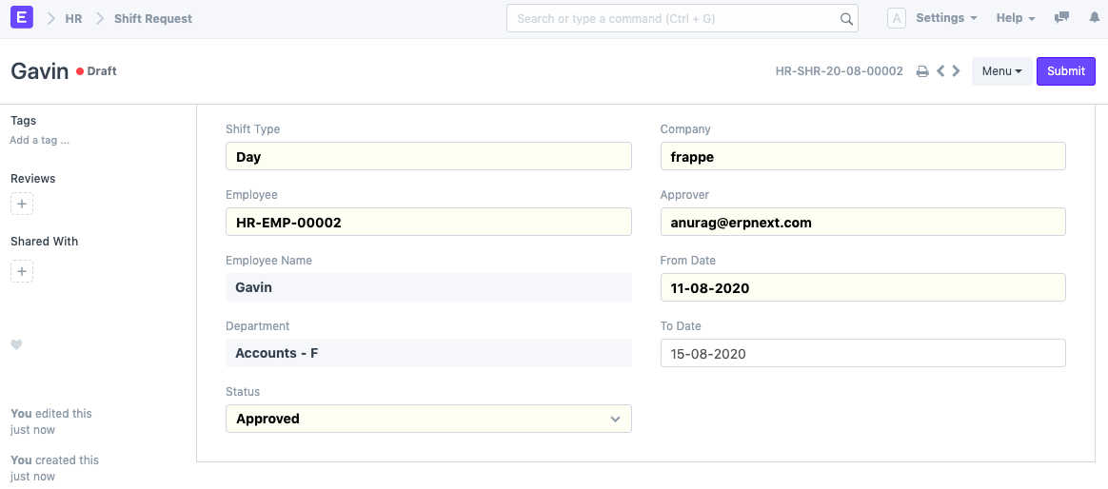Open the Menu dropdown button
The width and height of the screenshot is (1108, 489).
click(x=1001, y=71)
